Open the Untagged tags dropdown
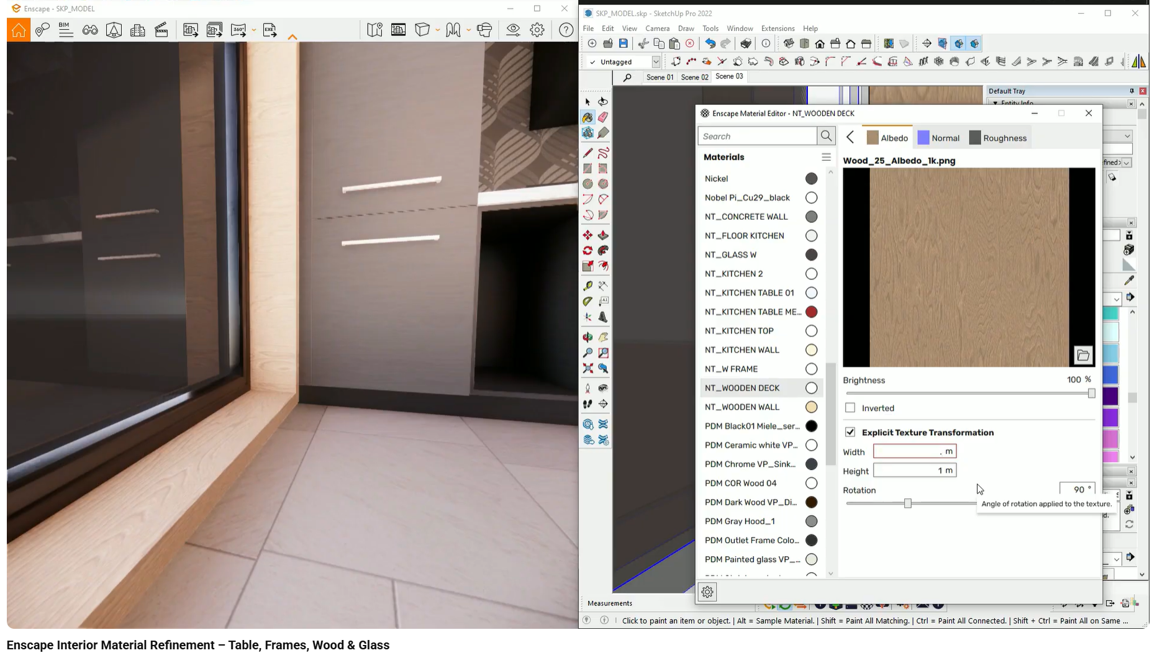This screenshot has width=1152, height=658. point(656,61)
